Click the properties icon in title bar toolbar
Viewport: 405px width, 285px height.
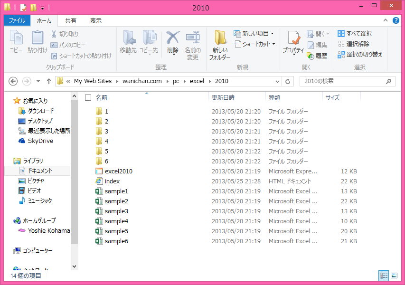[23, 8]
